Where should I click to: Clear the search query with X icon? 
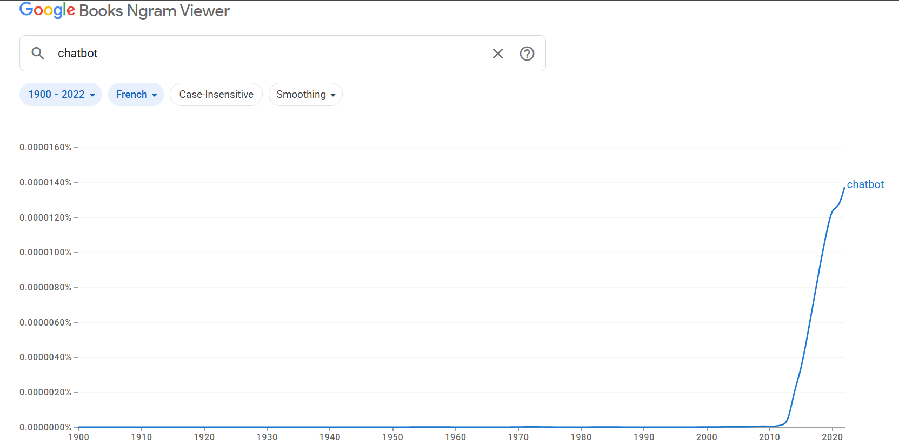tap(498, 54)
